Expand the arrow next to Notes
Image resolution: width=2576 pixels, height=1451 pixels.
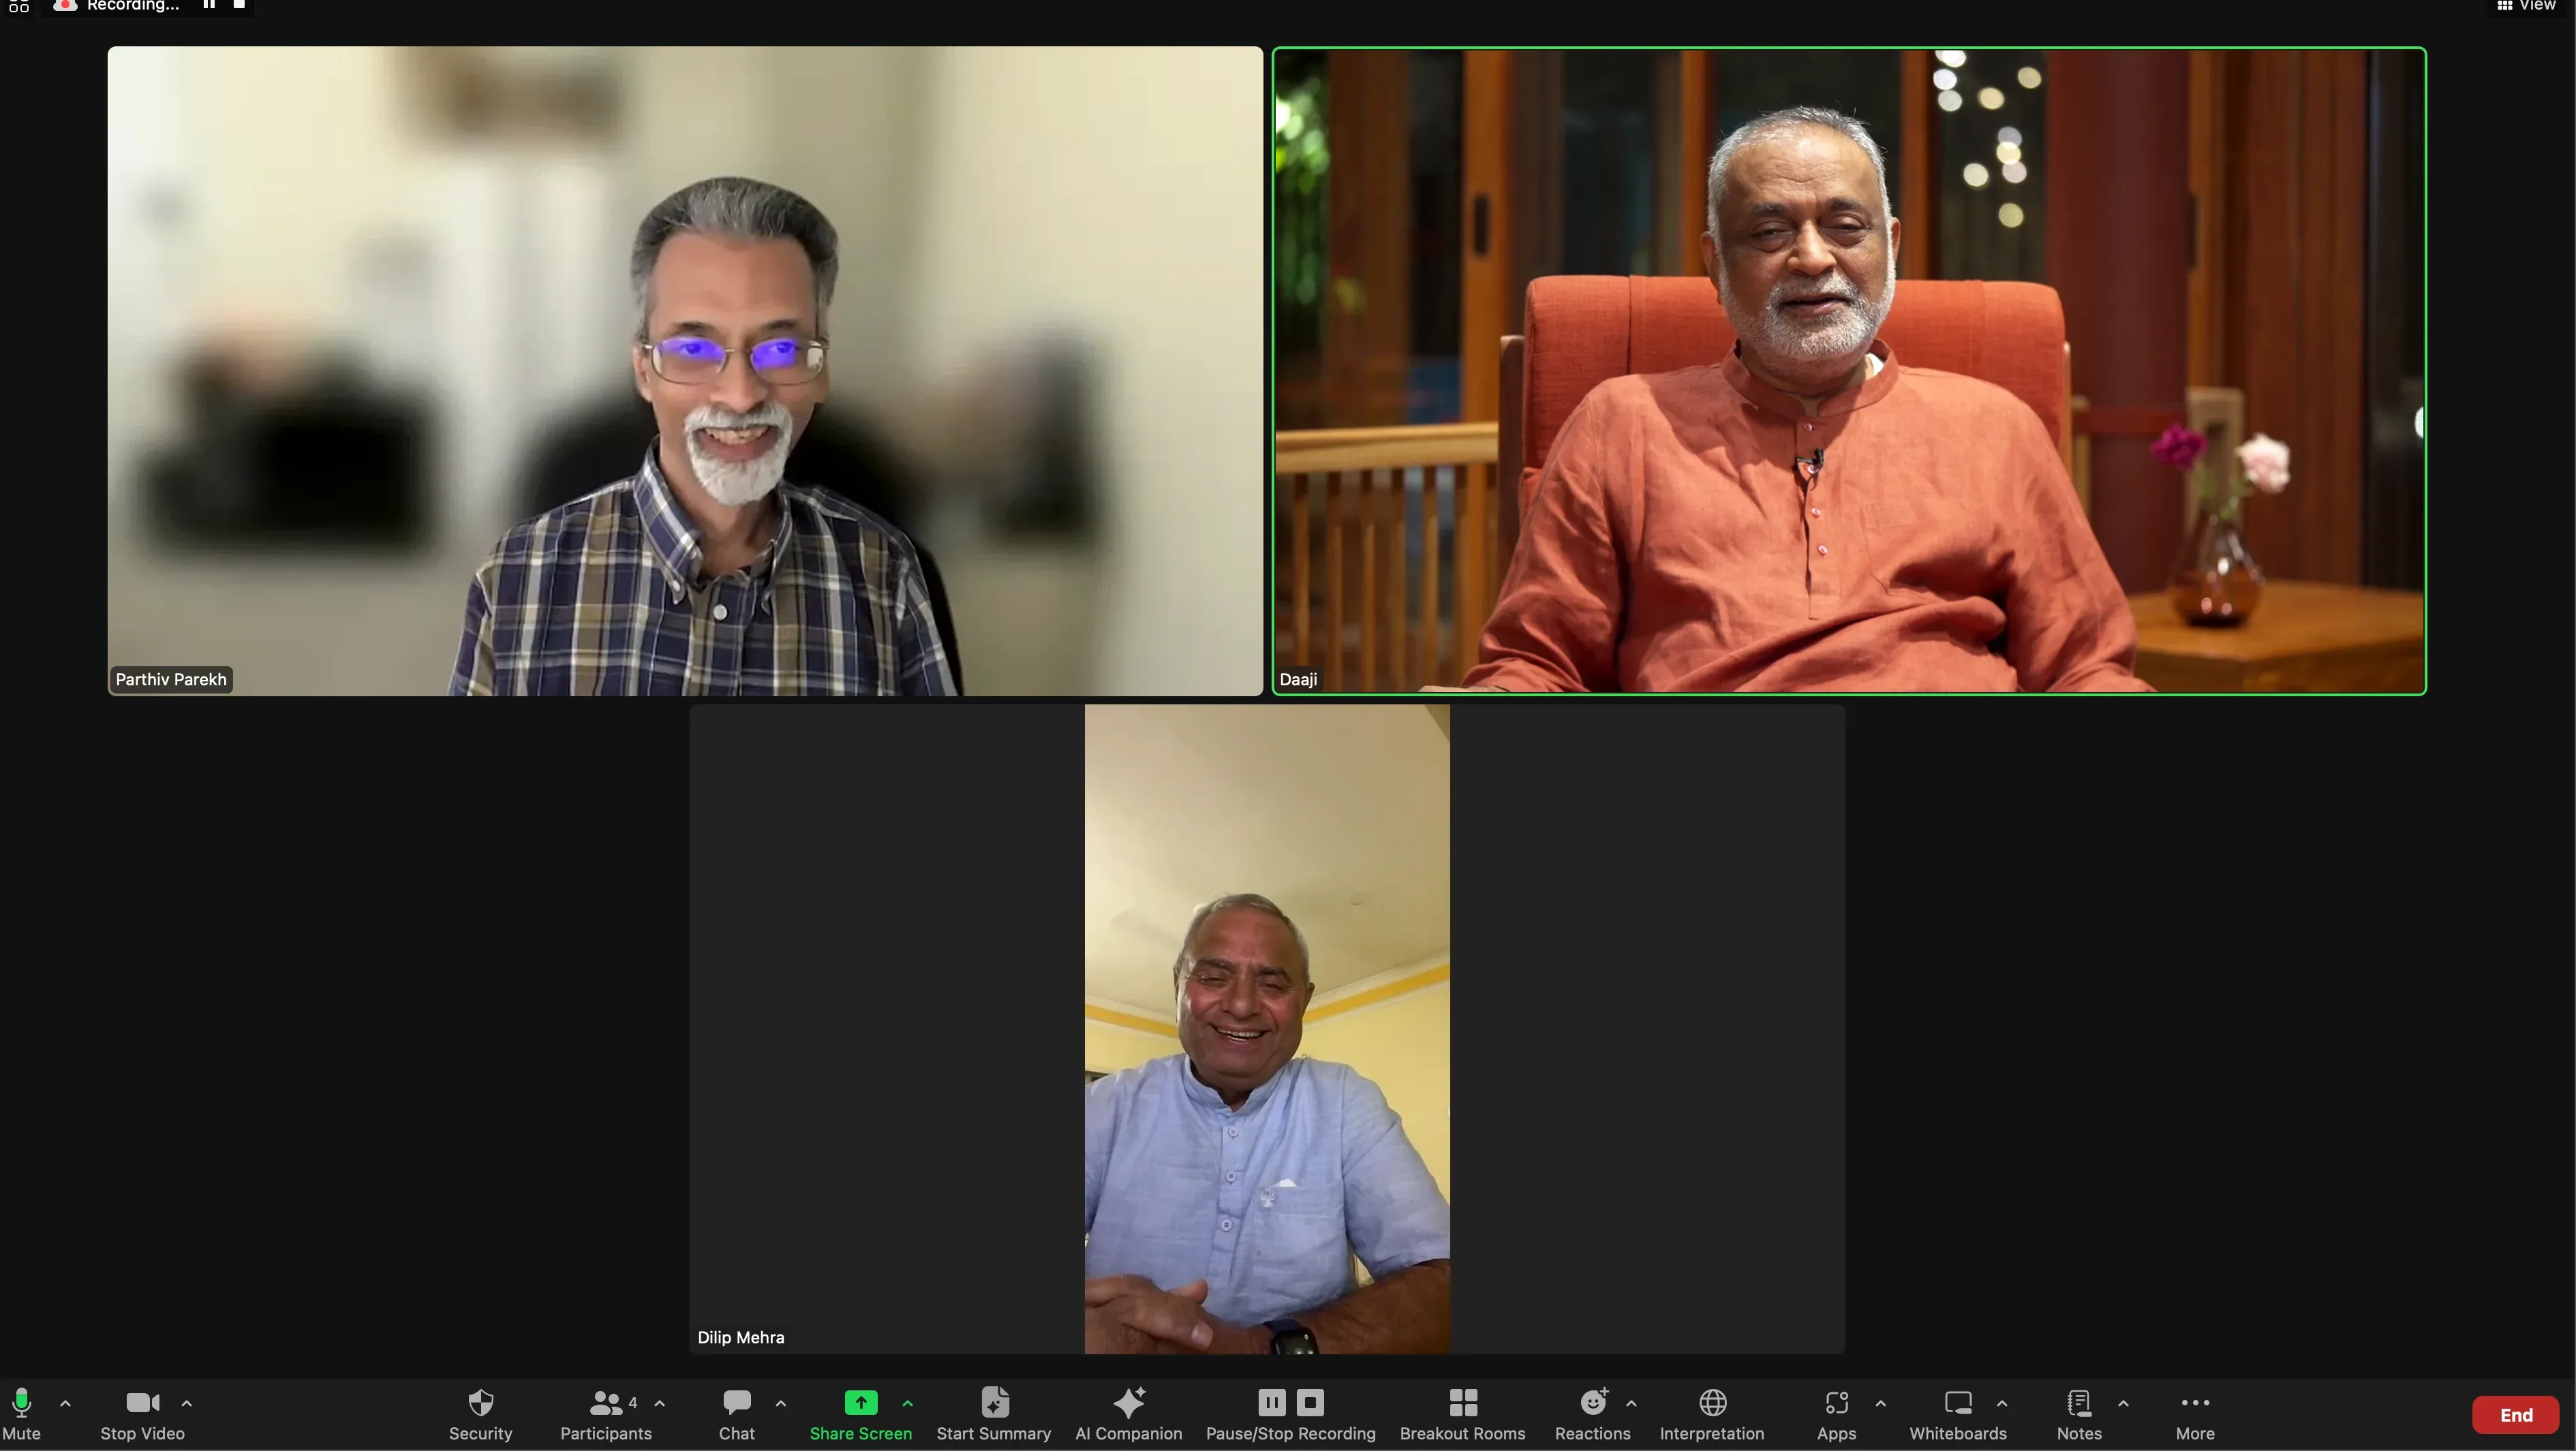pyautogui.click(x=2123, y=1403)
